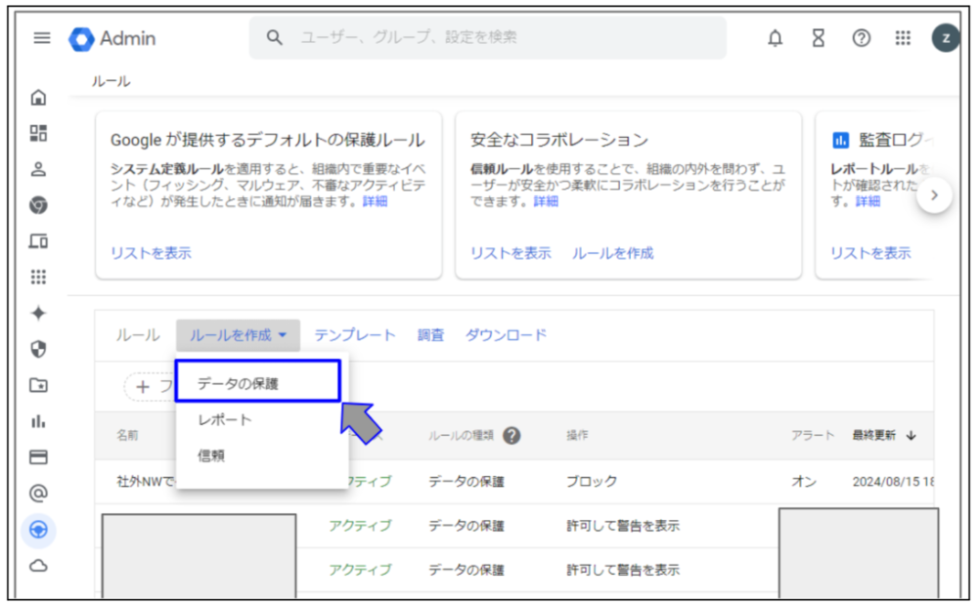Switch to the テンプレート tab
The image size is (978, 605).
click(x=355, y=335)
